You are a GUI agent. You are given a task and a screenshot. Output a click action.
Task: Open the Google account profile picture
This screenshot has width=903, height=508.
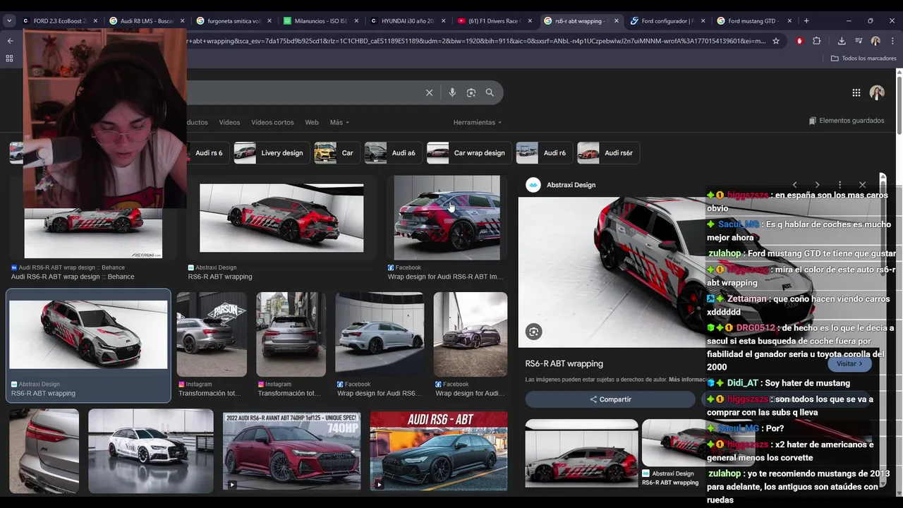(x=877, y=92)
